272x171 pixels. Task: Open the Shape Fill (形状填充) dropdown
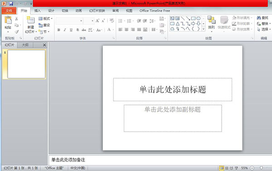tap(242, 18)
